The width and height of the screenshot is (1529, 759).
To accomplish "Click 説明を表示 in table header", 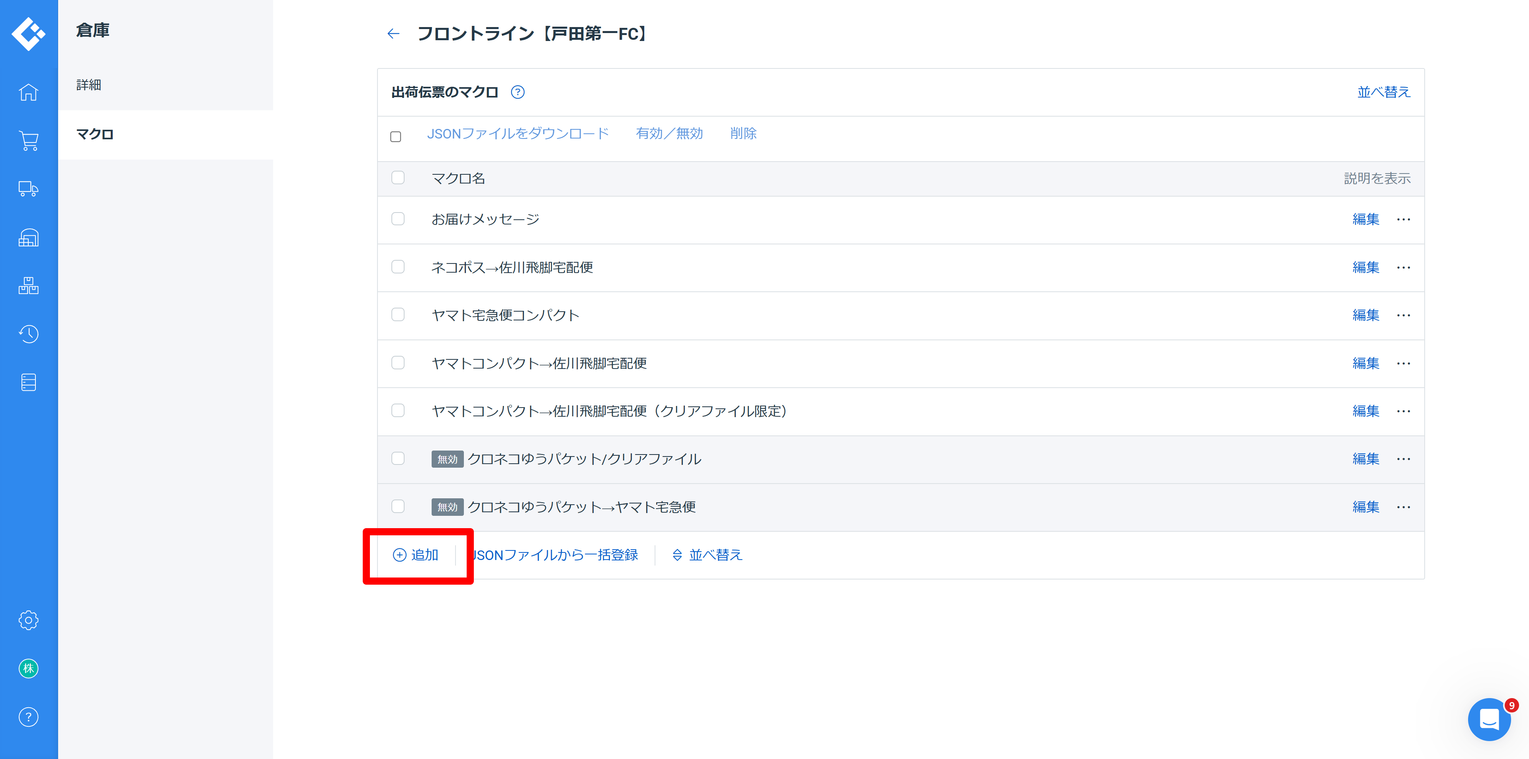I will [1377, 178].
